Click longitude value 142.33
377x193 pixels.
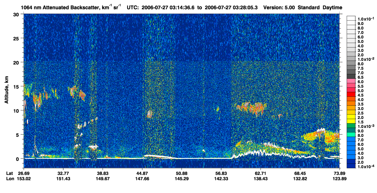pyautogui.click(x=221, y=179)
